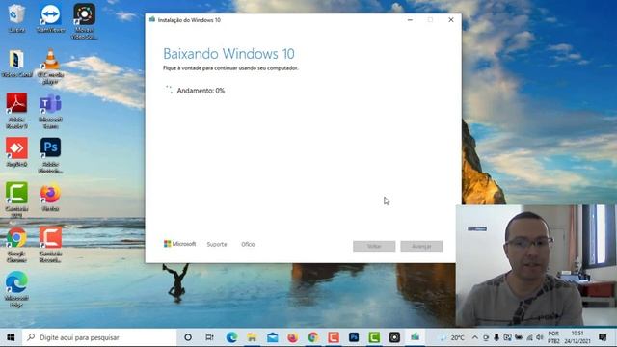Open the Microsoft Teams desktop shortcut

[50, 111]
